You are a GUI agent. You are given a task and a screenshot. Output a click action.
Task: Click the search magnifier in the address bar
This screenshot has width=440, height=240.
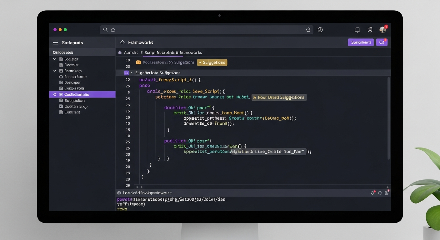(105, 30)
